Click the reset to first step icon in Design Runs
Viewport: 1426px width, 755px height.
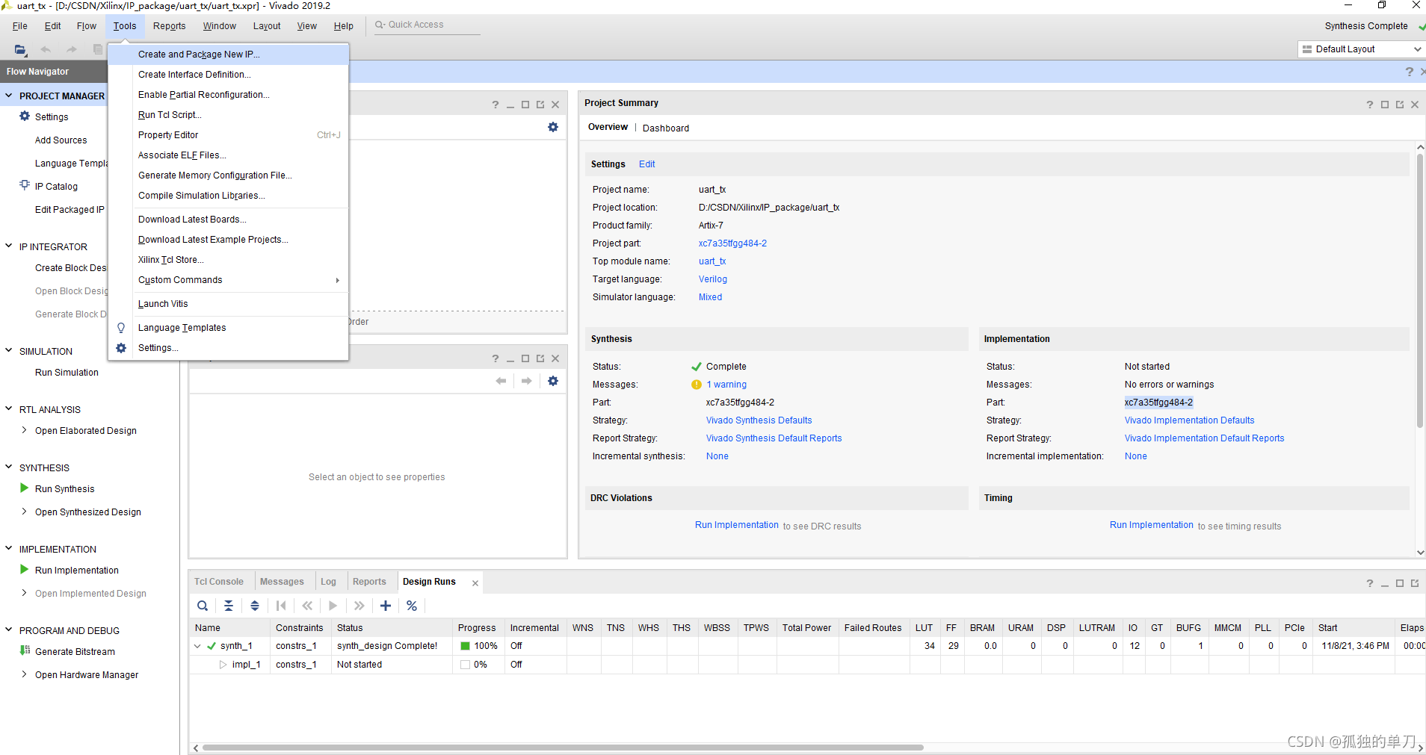tap(281, 606)
